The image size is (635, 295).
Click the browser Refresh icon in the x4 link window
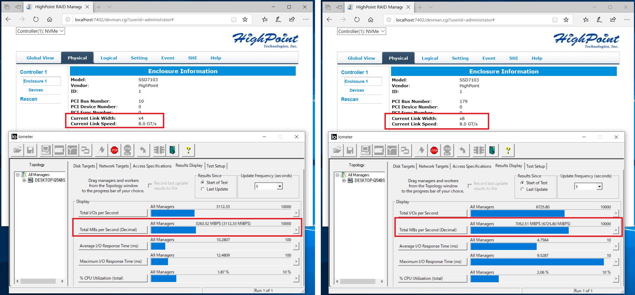36,19
